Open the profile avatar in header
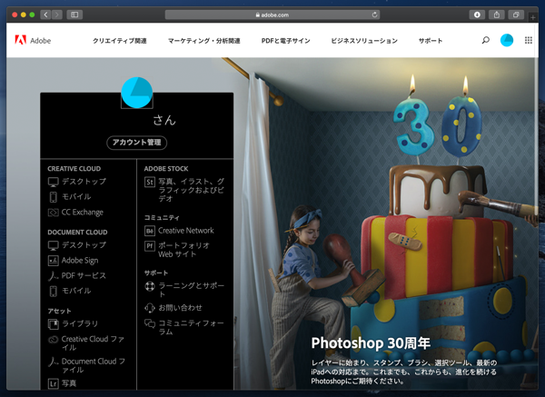Image resolution: width=545 pixels, height=397 pixels. pyautogui.click(x=507, y=40)
